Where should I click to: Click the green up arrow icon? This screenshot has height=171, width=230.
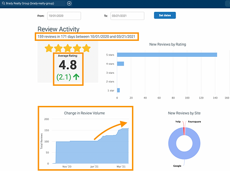point(76,77)
